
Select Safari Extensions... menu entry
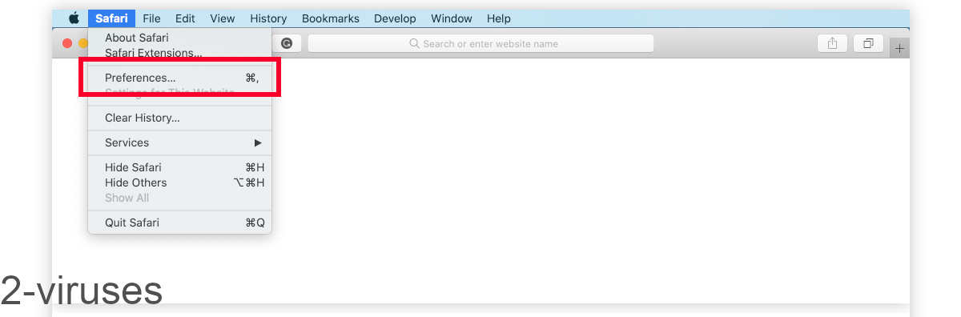click(x=180, y=53)
